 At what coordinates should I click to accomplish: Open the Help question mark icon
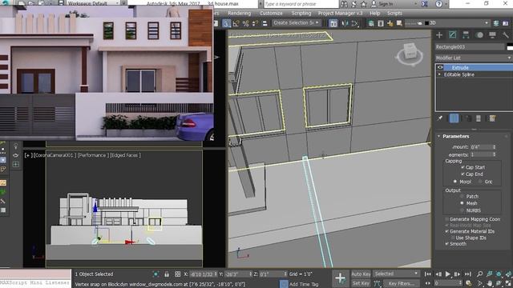tap(438, 4)
